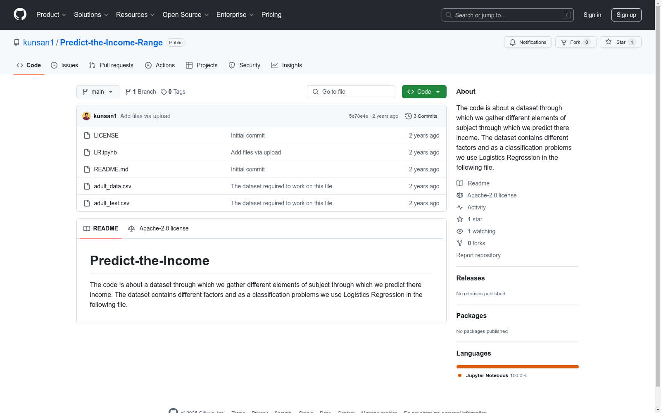This screenshot has height=413, width=661.
Task: Click the file icon beside README.md
Action: 87,169
